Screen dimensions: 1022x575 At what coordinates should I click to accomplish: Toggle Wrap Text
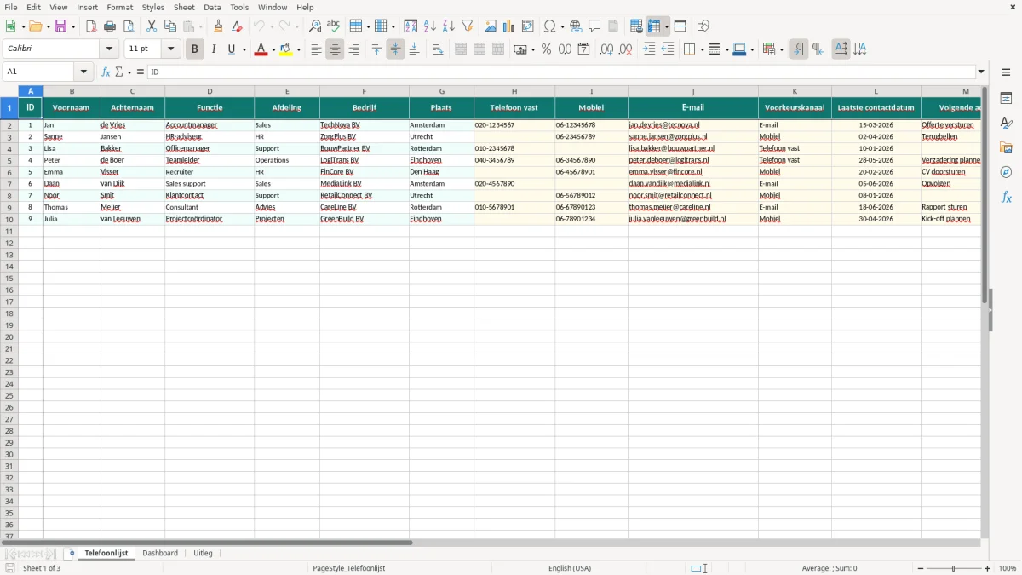(438, 49)
